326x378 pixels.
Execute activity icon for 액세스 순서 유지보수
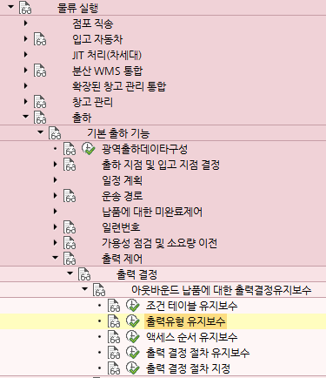pyautogui.click(x=133, y=337)
